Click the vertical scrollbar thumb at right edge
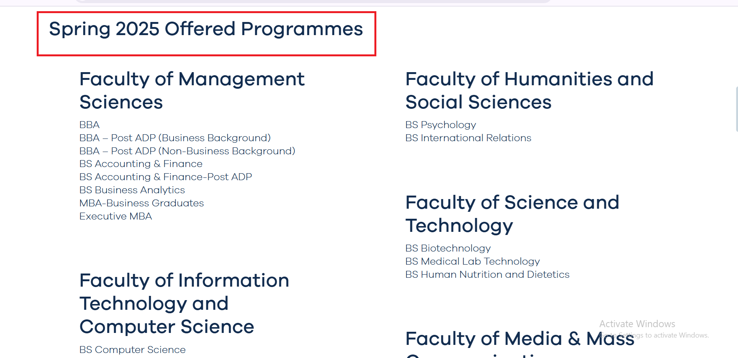The image size is (738, 358). [x=737, y=109]
